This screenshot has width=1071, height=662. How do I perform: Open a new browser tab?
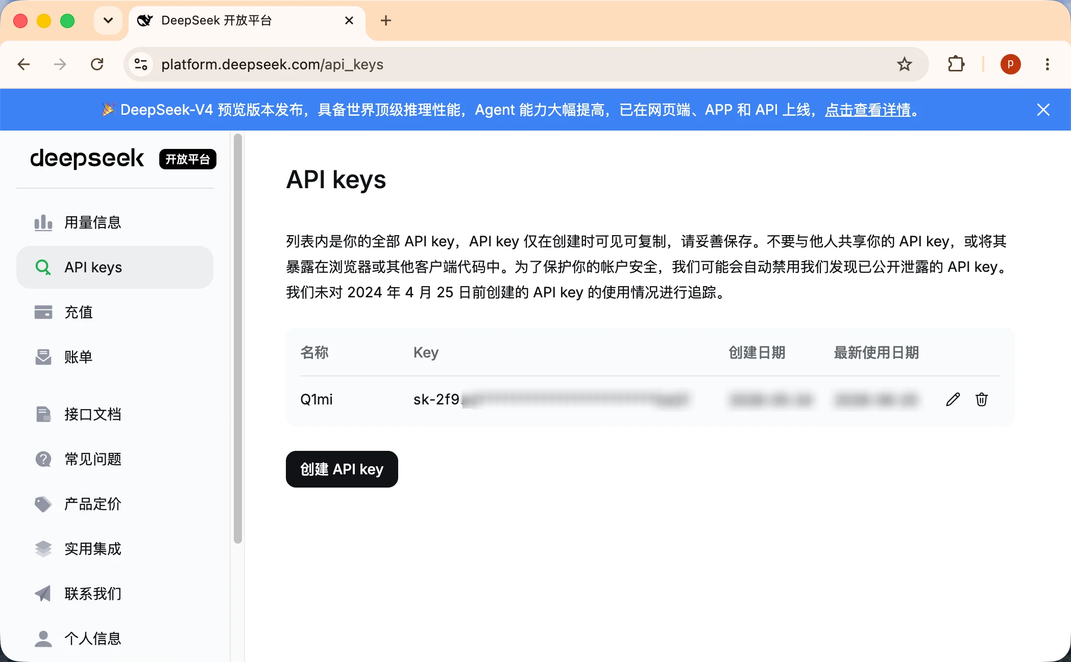(x=386, y=20)
